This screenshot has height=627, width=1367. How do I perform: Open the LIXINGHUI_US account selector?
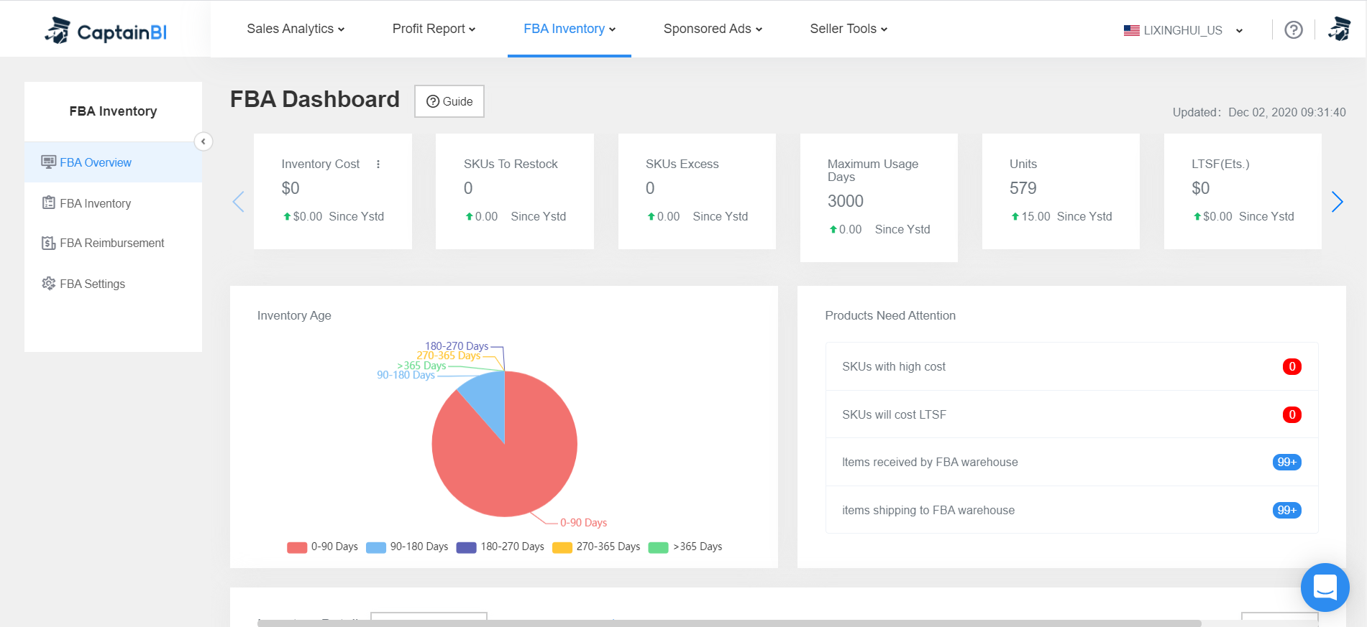(x=1183, y=30)
